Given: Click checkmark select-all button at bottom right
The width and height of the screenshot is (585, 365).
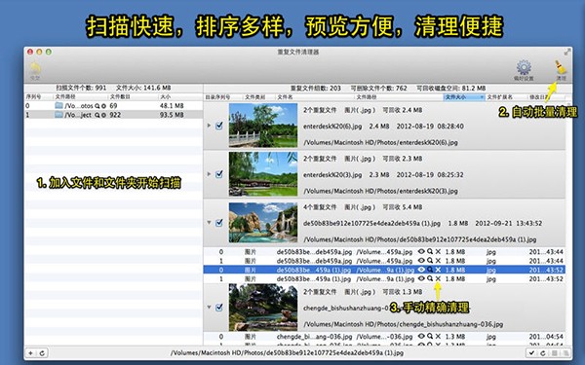Looking at the screenshot, I should [x=531, y=352].
